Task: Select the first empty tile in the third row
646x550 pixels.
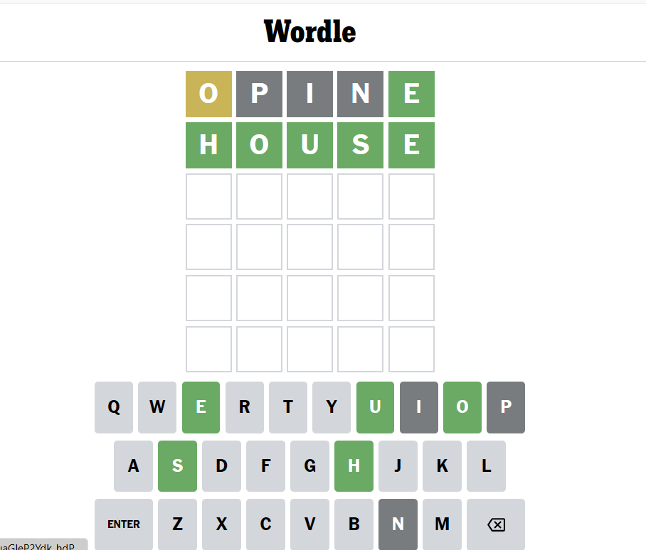Action: [x=208, y=196]
